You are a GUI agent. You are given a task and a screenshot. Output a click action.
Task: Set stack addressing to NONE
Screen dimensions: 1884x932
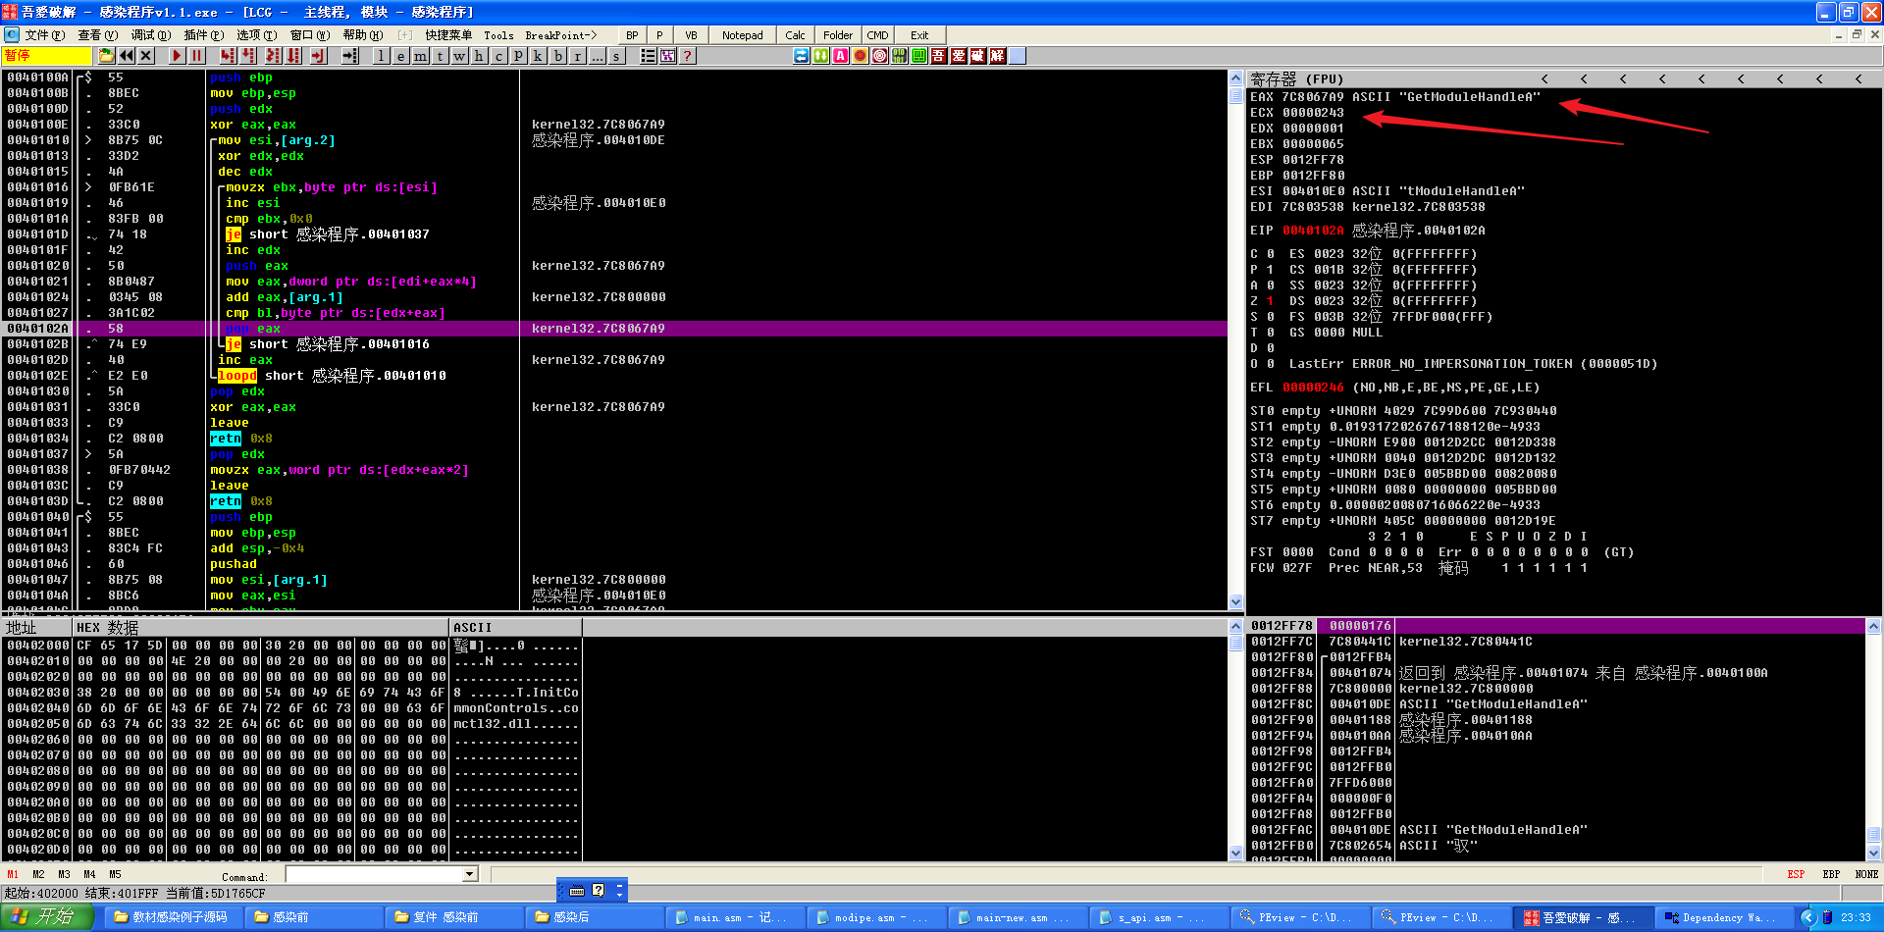pos(1866,874)
